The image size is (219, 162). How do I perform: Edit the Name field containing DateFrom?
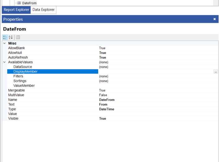[x=107, y=100]
